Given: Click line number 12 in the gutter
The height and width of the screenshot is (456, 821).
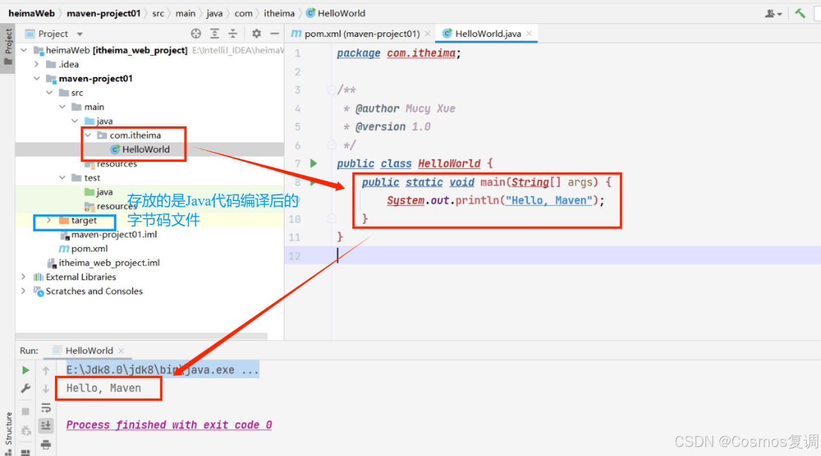Looking at the screenshot, I should [295, 256].
